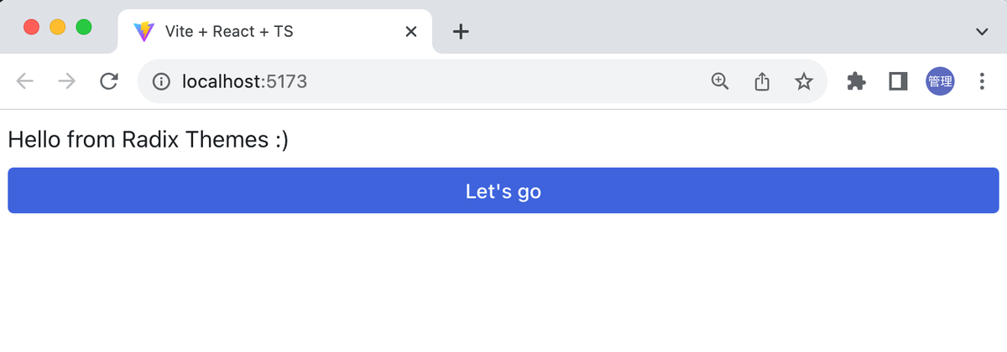Bookmark this page with the star
This screenshot has width=1007, height=352.
click(804, 81)
